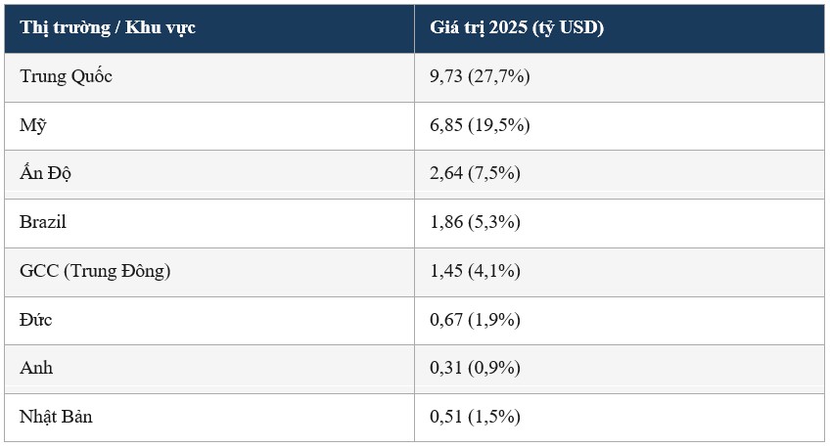Select the 'Brazil' market cell

tap(43, 222)
